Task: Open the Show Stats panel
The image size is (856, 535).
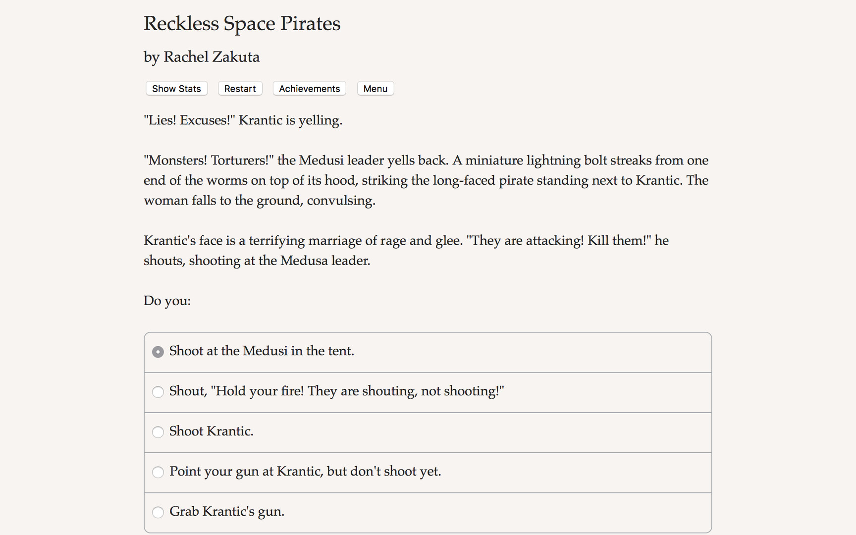Action: point(176,88)
